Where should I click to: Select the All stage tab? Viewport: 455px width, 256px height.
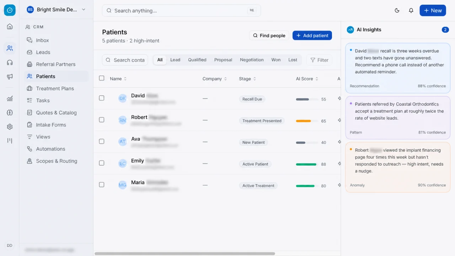160,60
